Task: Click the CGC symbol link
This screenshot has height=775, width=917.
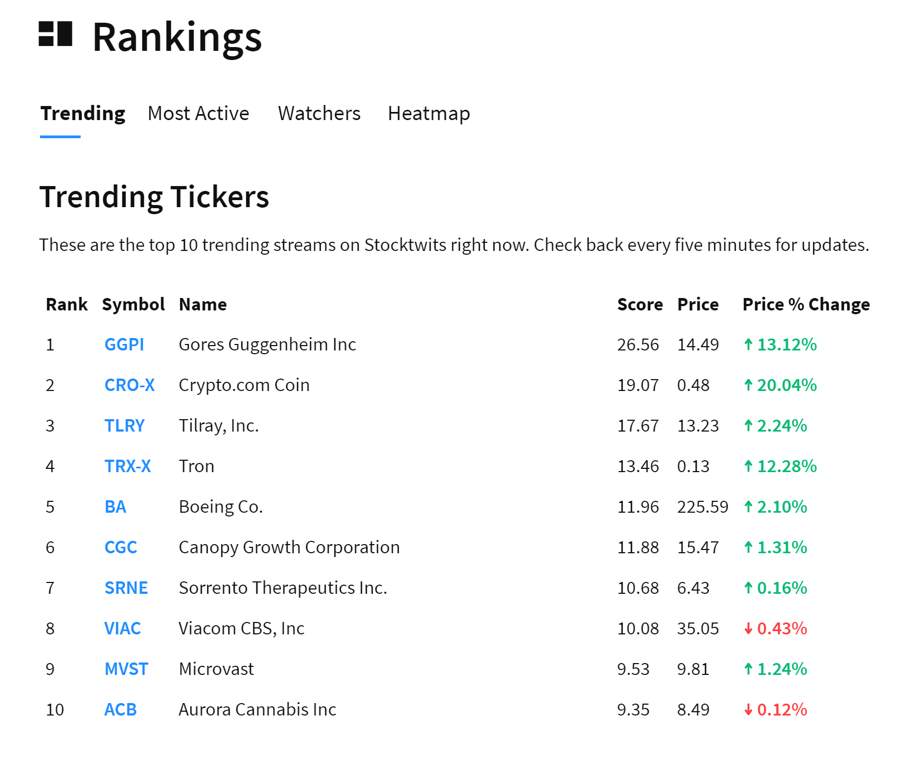Action: coord(121,547)
